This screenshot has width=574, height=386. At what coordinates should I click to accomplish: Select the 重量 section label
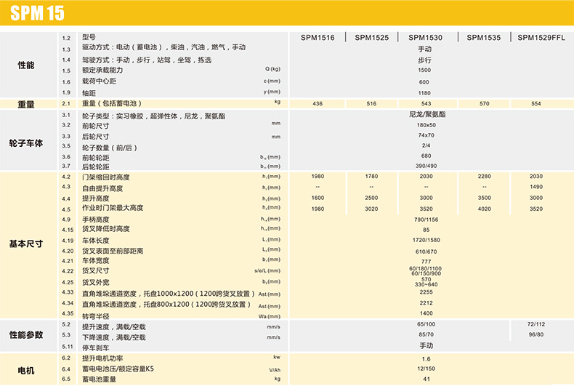(26, 104)
